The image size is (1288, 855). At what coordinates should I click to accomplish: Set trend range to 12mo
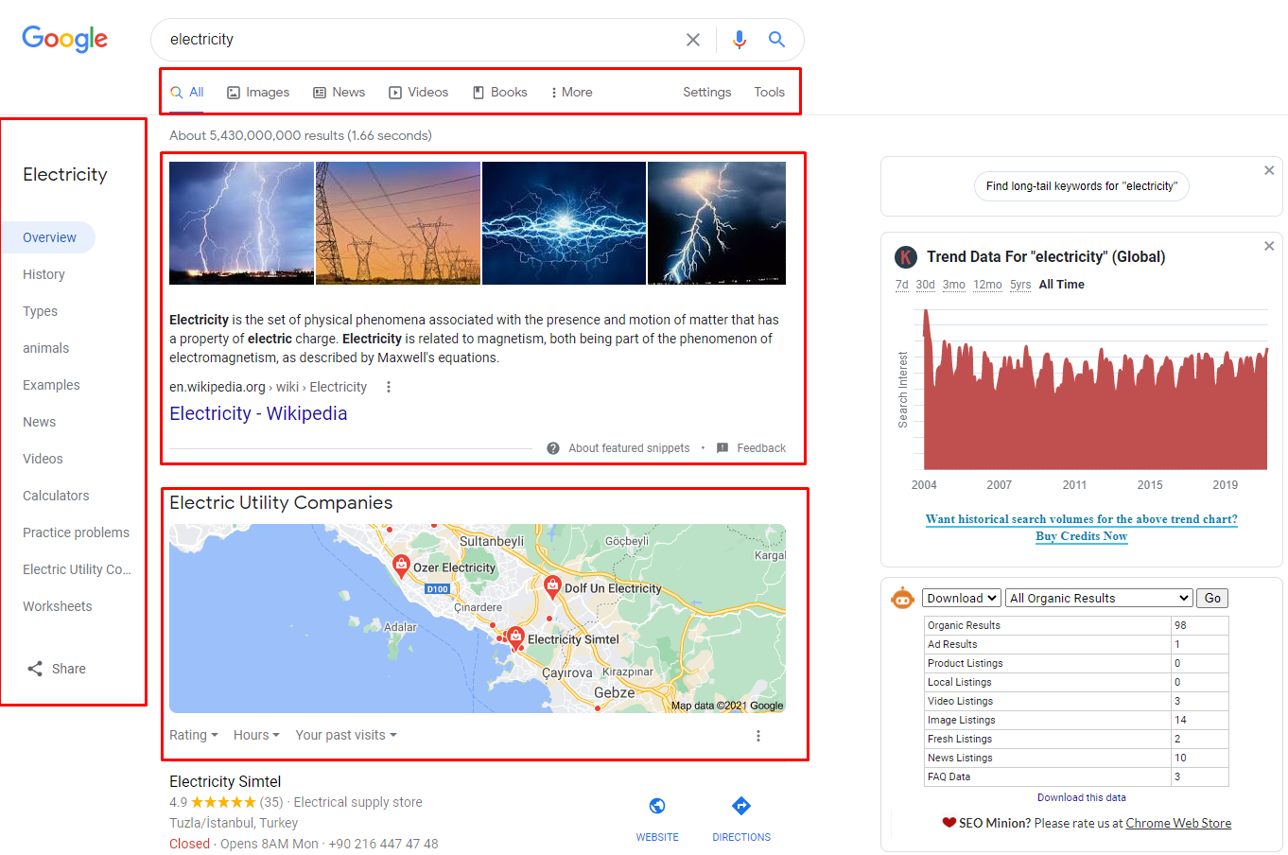[x=987, y=285]
